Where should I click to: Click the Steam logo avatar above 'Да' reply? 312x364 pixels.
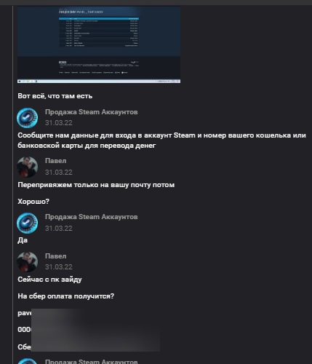27,223
